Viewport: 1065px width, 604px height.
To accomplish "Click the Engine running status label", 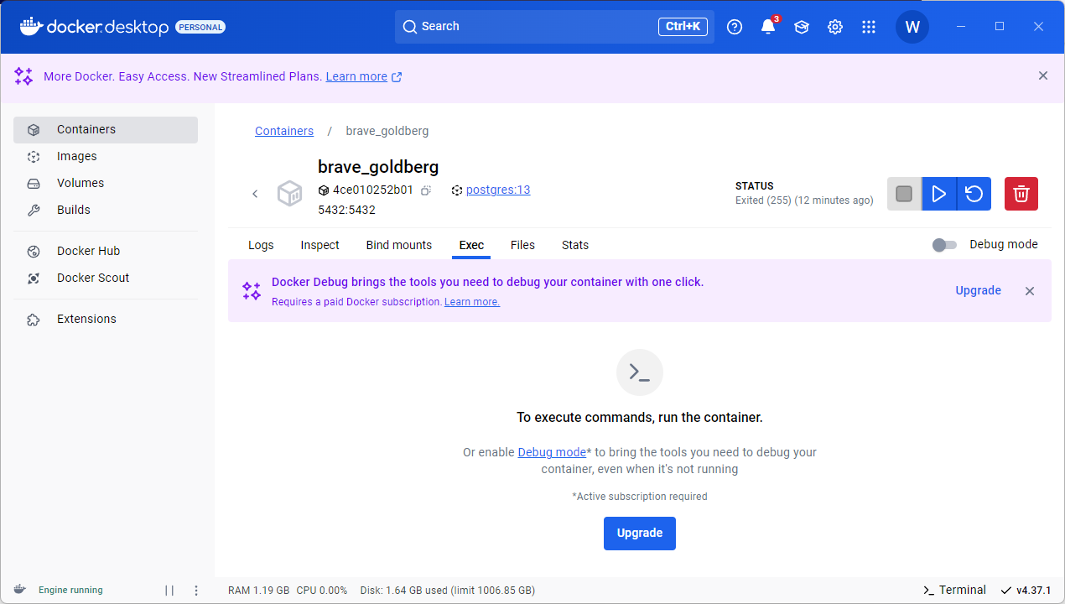I will (x=70, y=590).
